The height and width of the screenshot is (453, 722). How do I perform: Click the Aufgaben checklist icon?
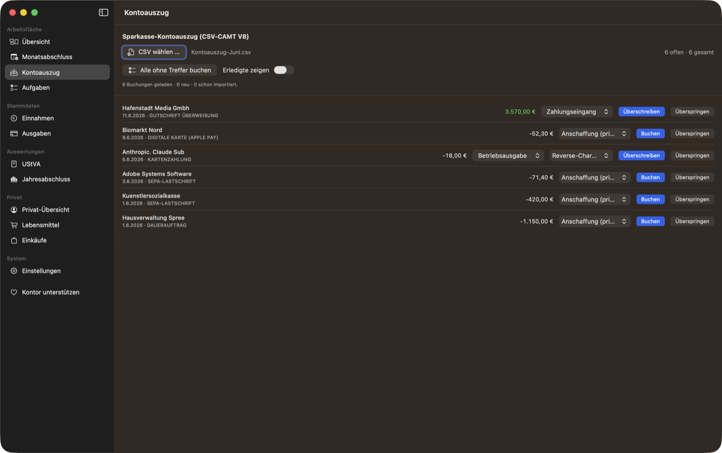(14, 88)
